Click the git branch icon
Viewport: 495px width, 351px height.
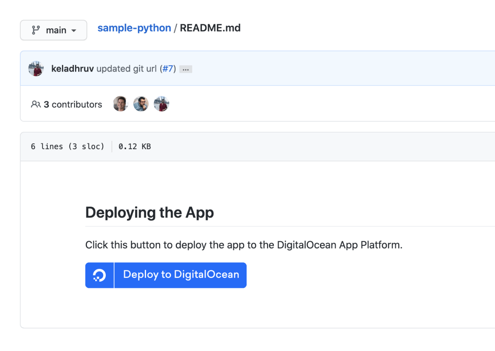36,30
